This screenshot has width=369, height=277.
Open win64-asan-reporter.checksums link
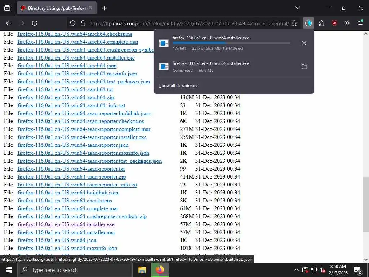tap(81, 121)
